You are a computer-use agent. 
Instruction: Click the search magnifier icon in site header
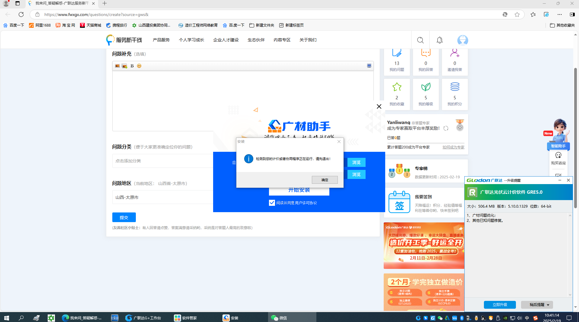[420, 40]
